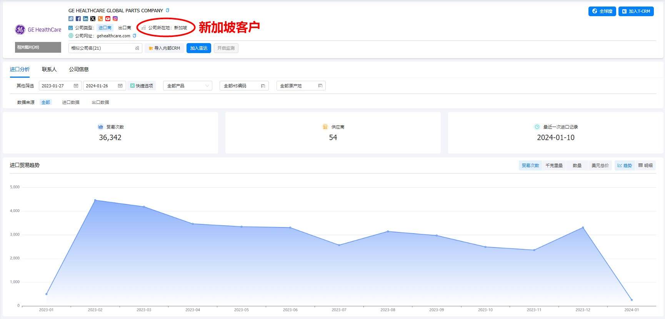Click the company type building icon
The image size is (665, 319).
coord(71,28)
